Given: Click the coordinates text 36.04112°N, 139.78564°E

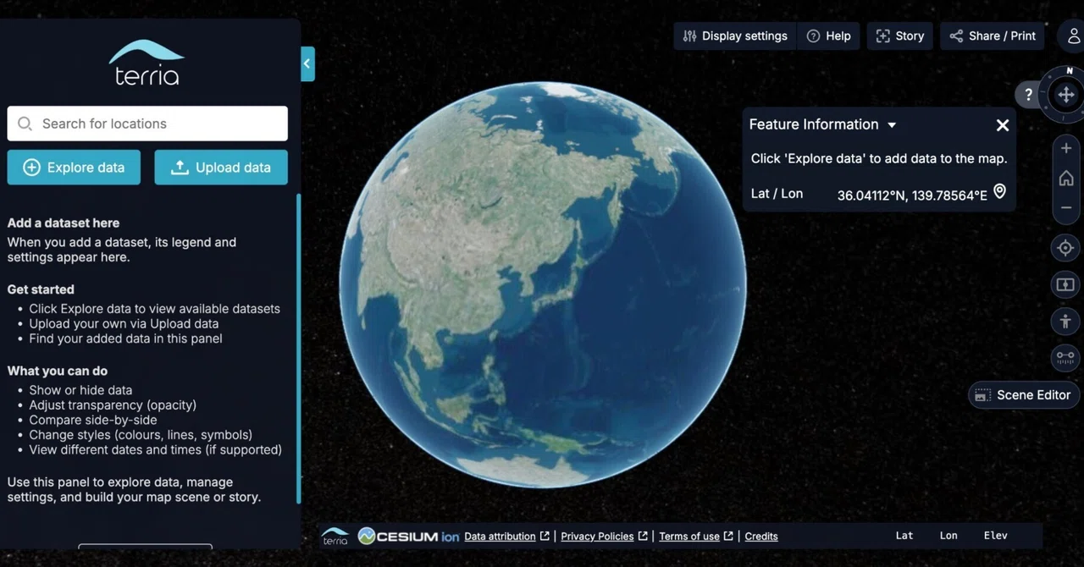Looking at the screenshot, I should point(912,195).
